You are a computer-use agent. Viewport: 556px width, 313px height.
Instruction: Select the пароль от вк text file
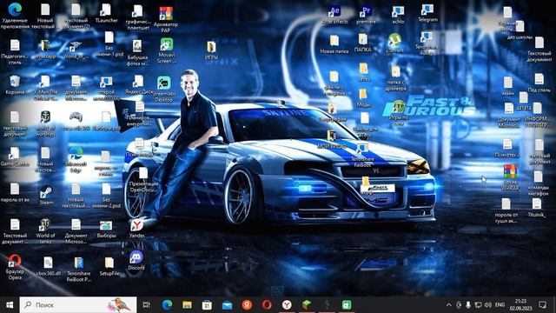click(15, 193)
